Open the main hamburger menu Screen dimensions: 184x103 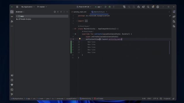[17, 7]
